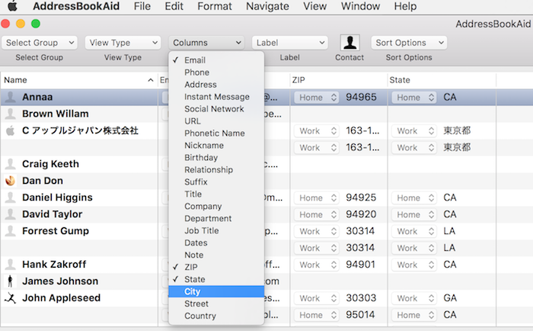
Task: Change Annaa's State Home label popup
Action: tap(414, 98)
